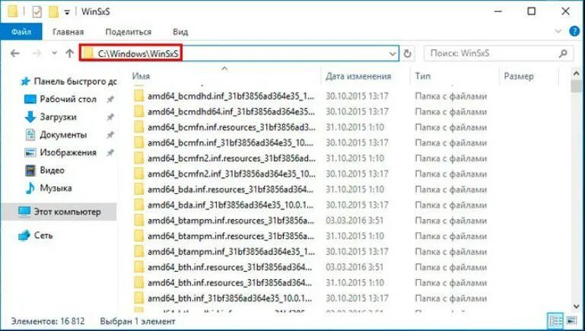Screen dimensions: 585x331
Task: Switch to the Вид ribbon tab
Action: [180, 32]
